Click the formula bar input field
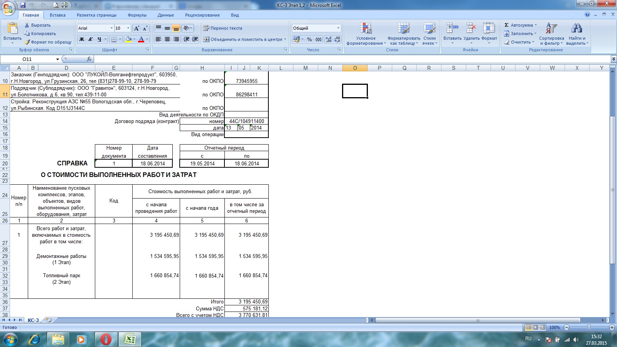This screenshot has width=617, height=347. [352, 59]
